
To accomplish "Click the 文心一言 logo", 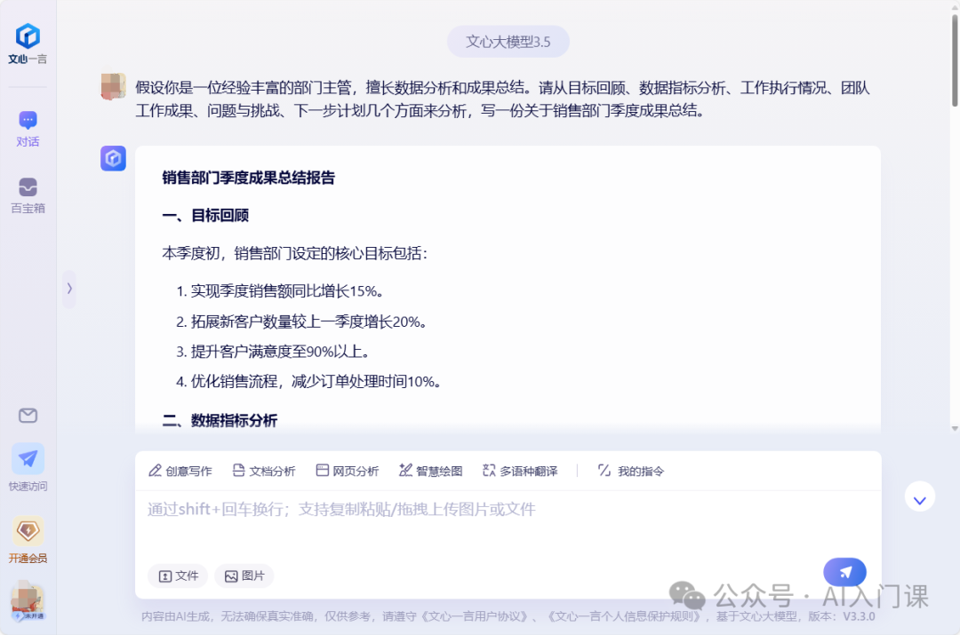I will click(28, 43).
